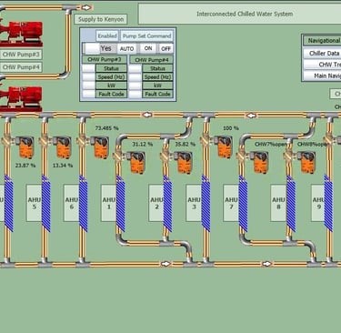
Task: Click the CHW Pump#3 Status value field
Action: click(88, 68)
